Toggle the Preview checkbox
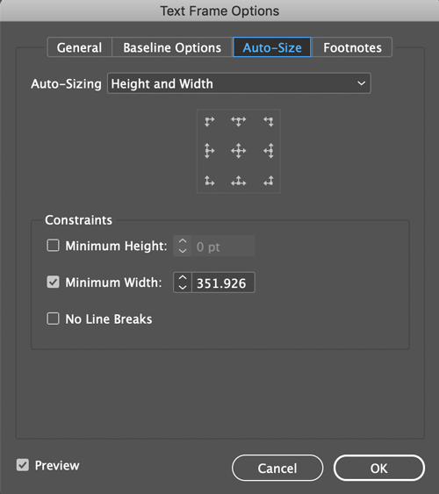 click(23, 465)
